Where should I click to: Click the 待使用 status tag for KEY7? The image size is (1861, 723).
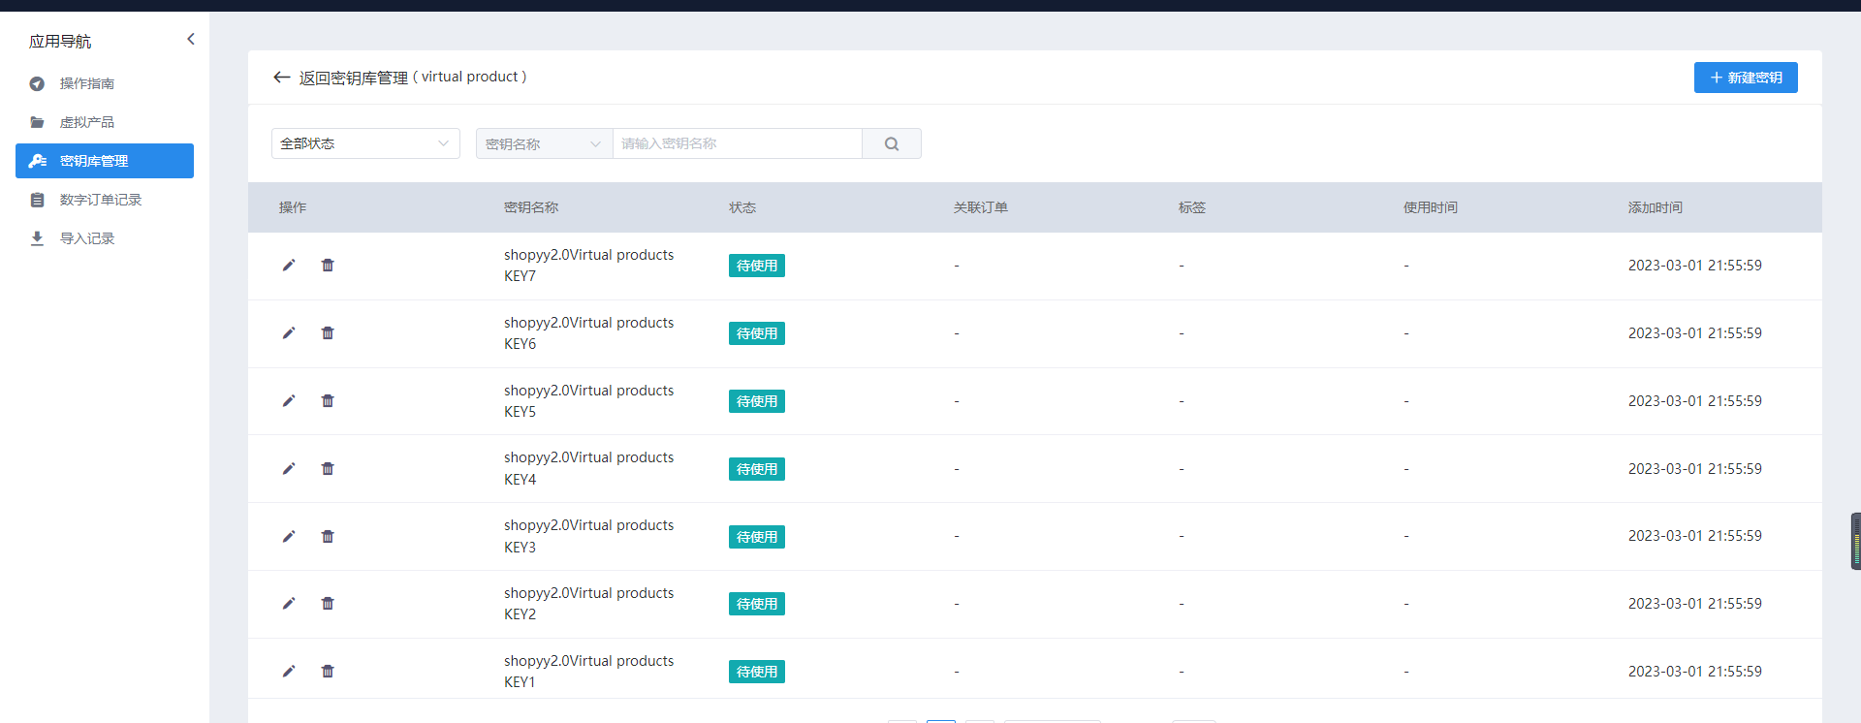757,266
